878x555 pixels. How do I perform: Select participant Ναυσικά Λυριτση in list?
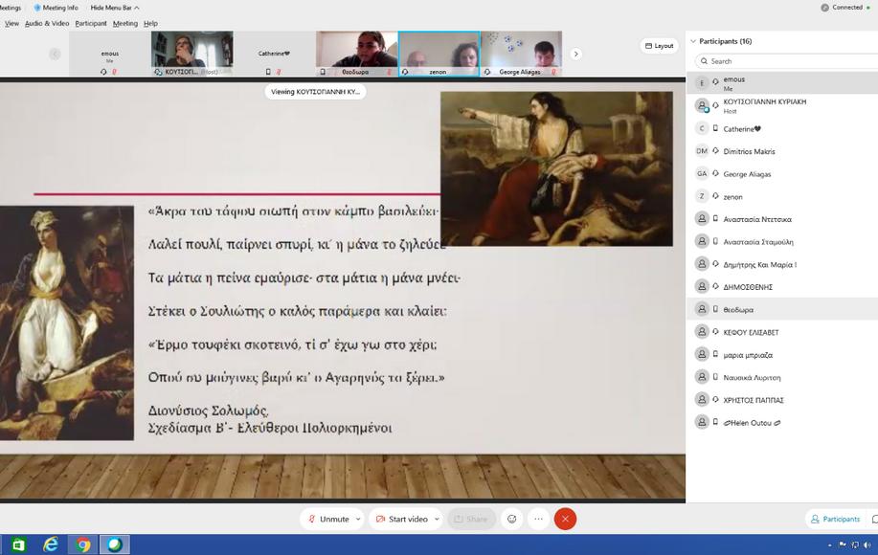pyautogui.click(x=782, y=377)
